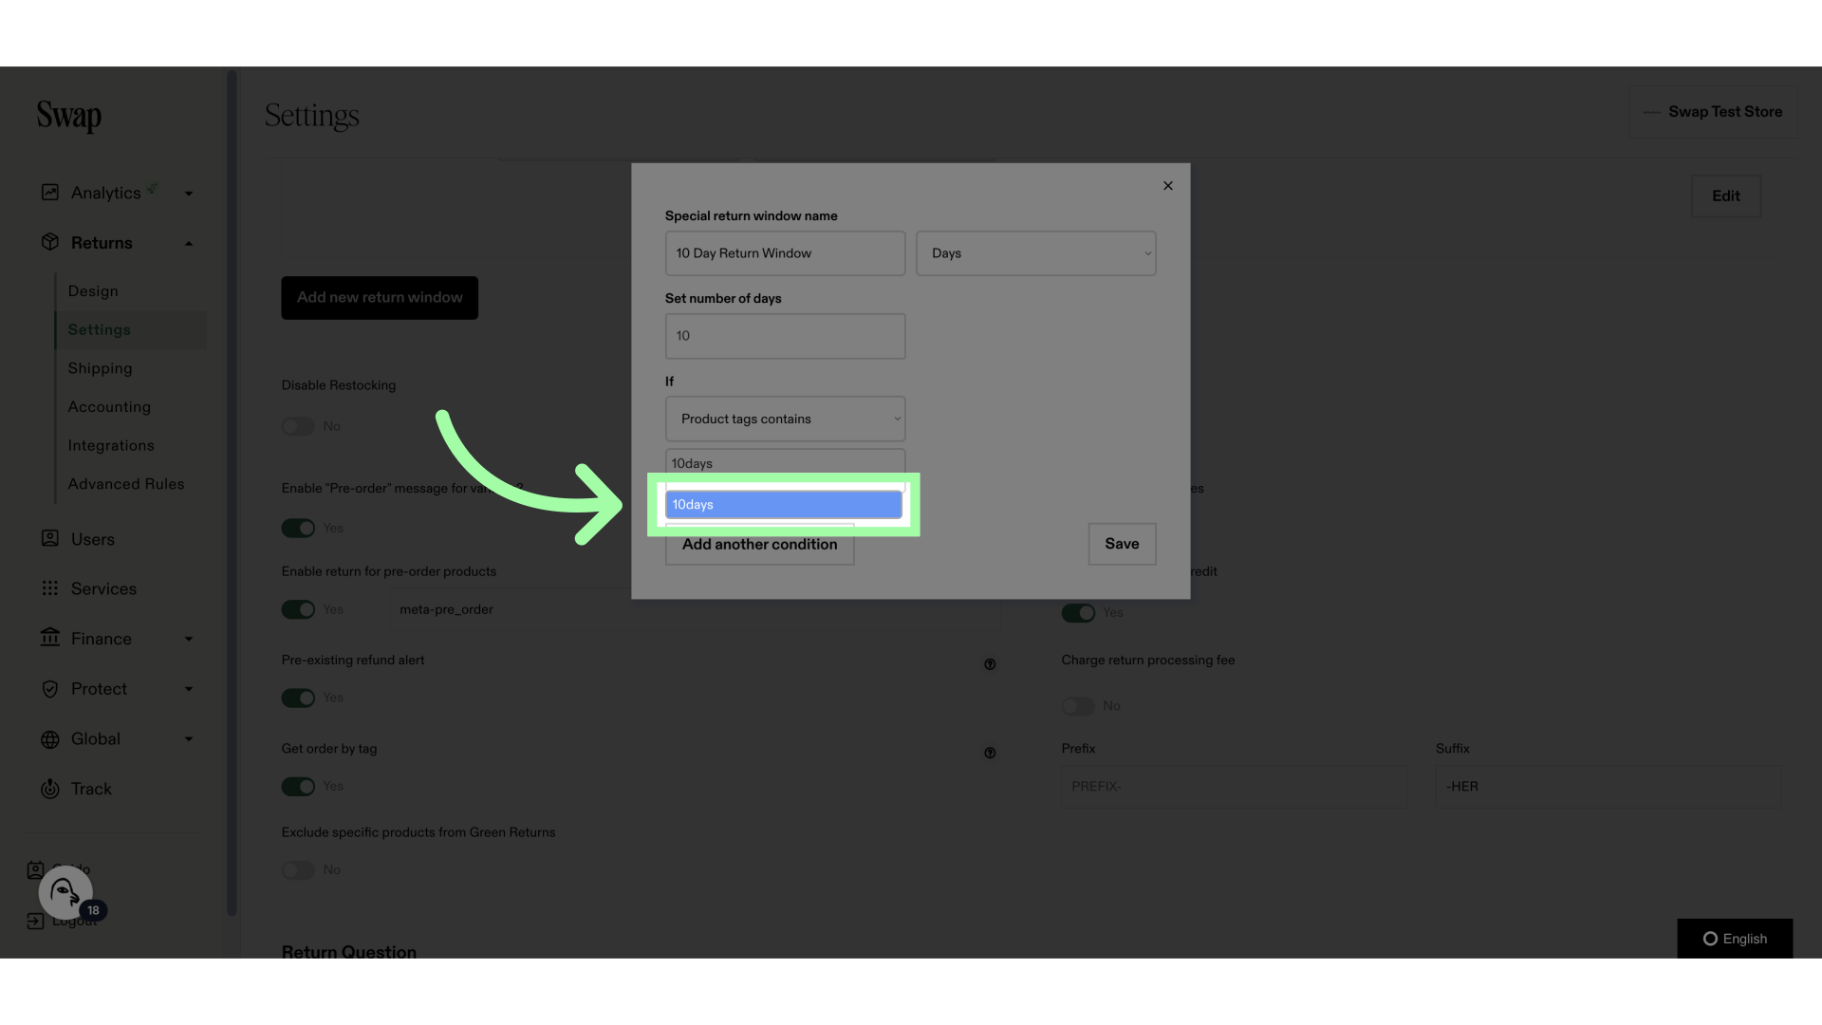Open the Days unit dropdown
This screenshot has height=1025, width=1822.
click(x=1035, y=253)
